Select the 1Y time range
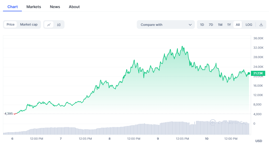269x144 pixels. [x=229, y=24]
